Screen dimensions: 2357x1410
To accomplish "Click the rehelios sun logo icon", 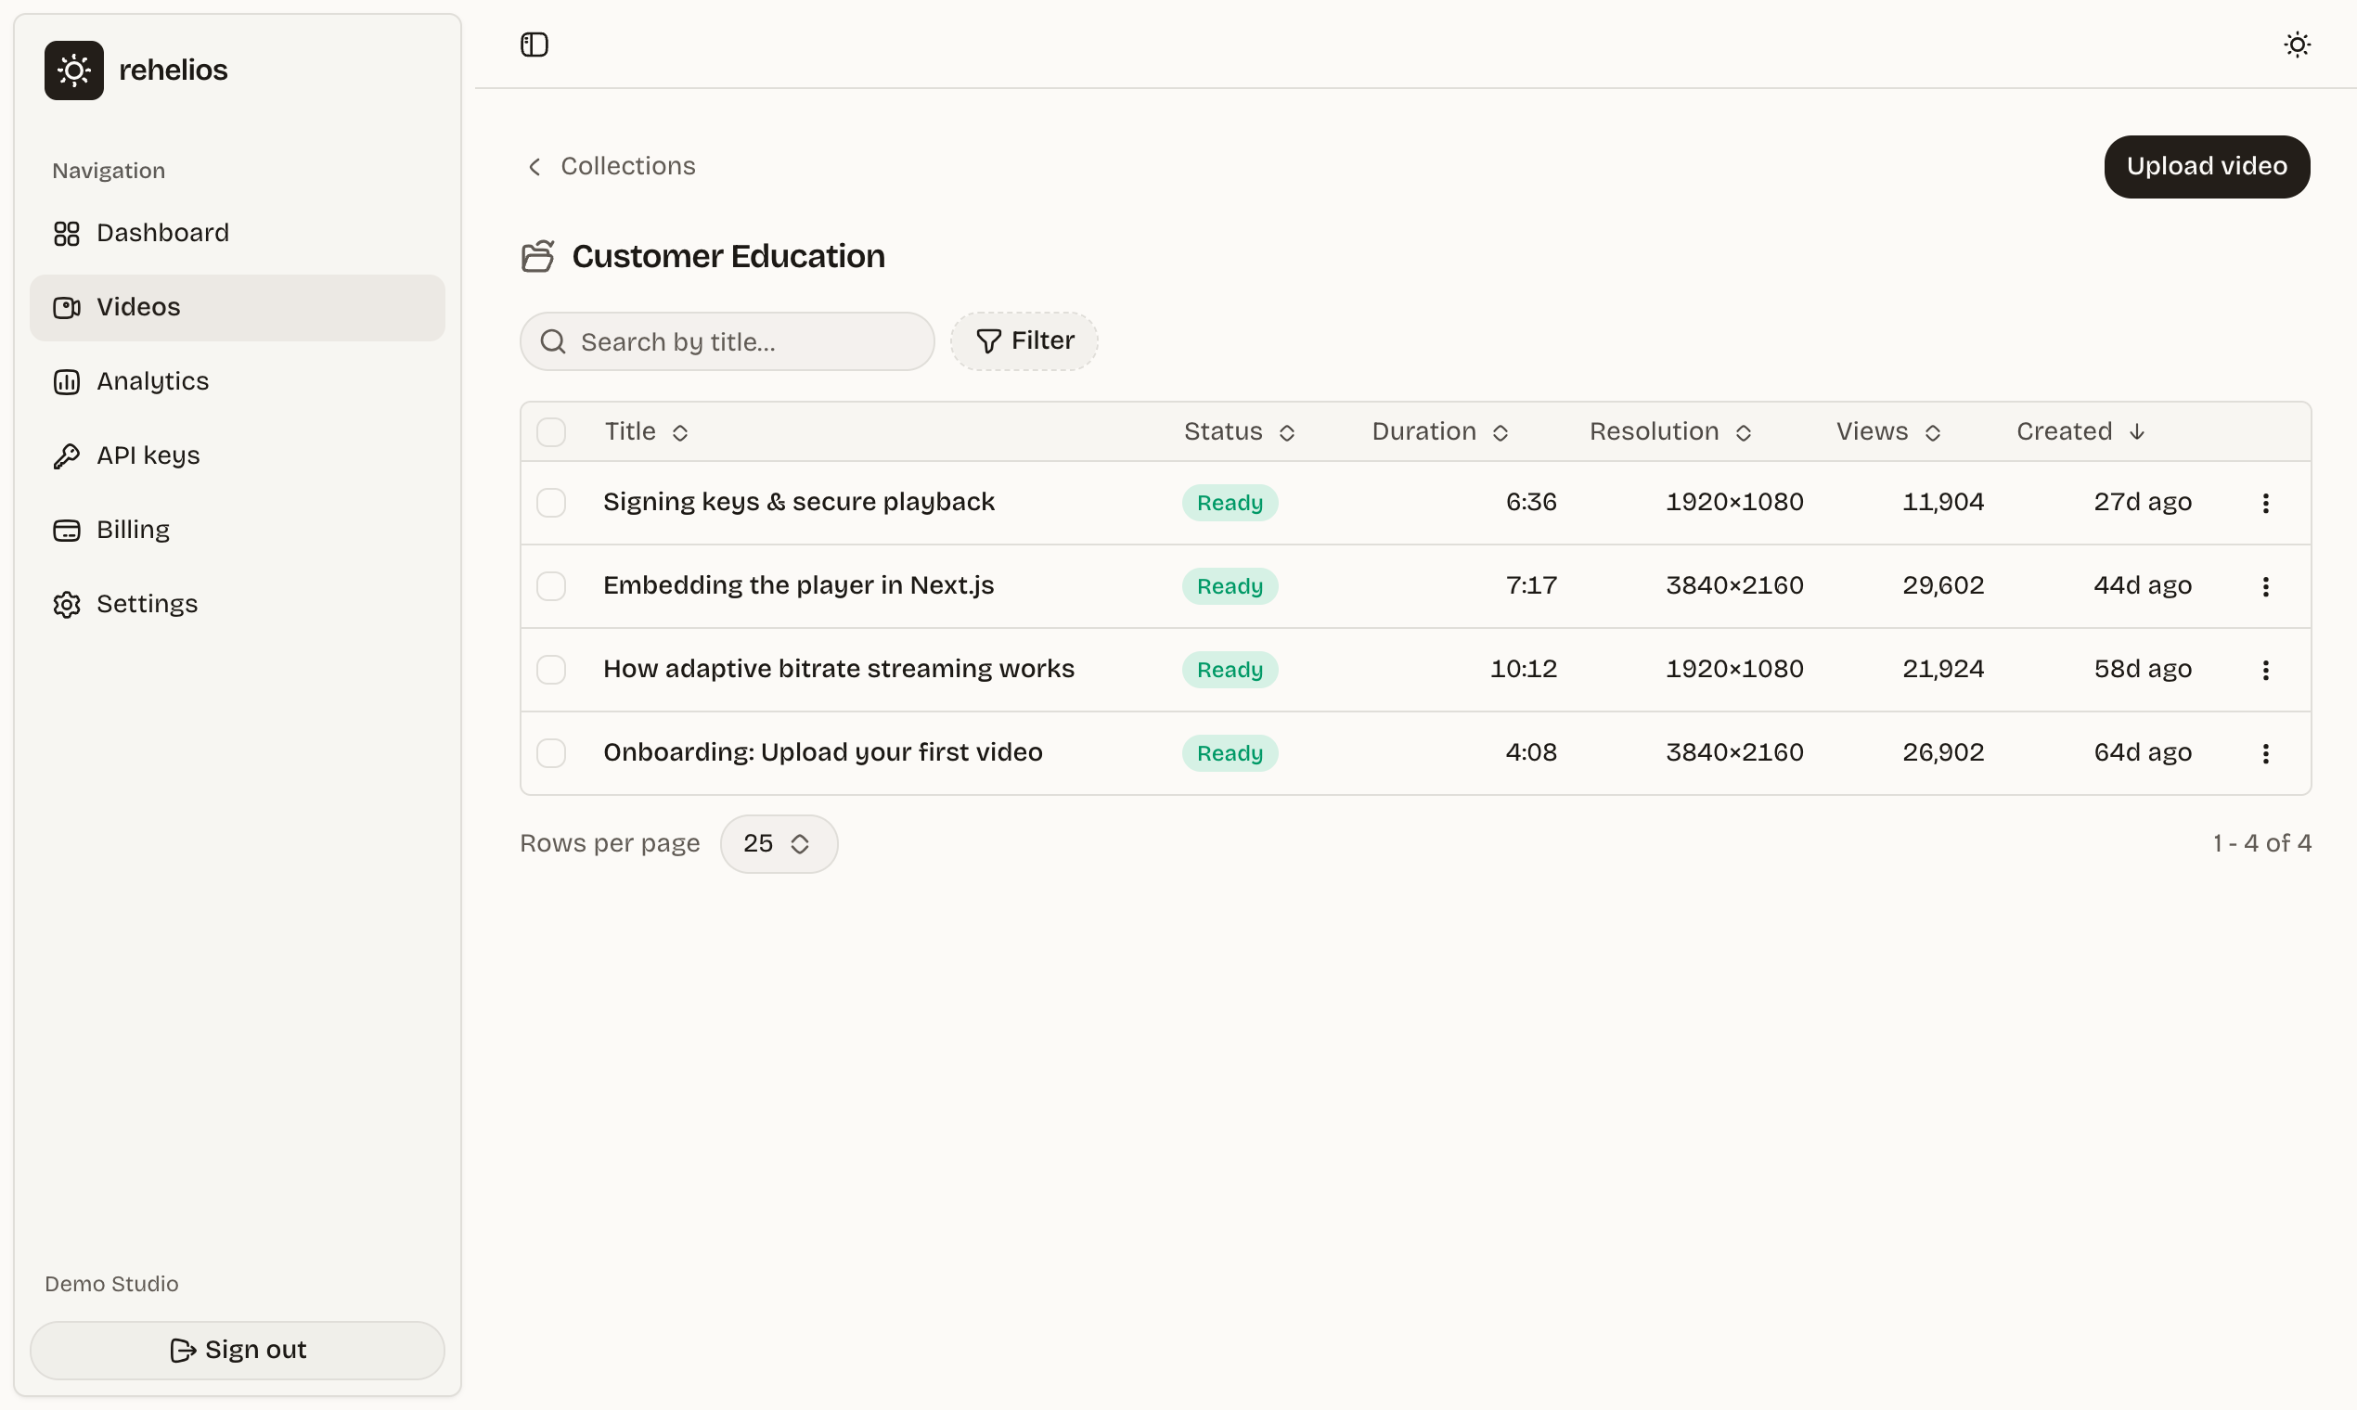I will tap(73, 70).
